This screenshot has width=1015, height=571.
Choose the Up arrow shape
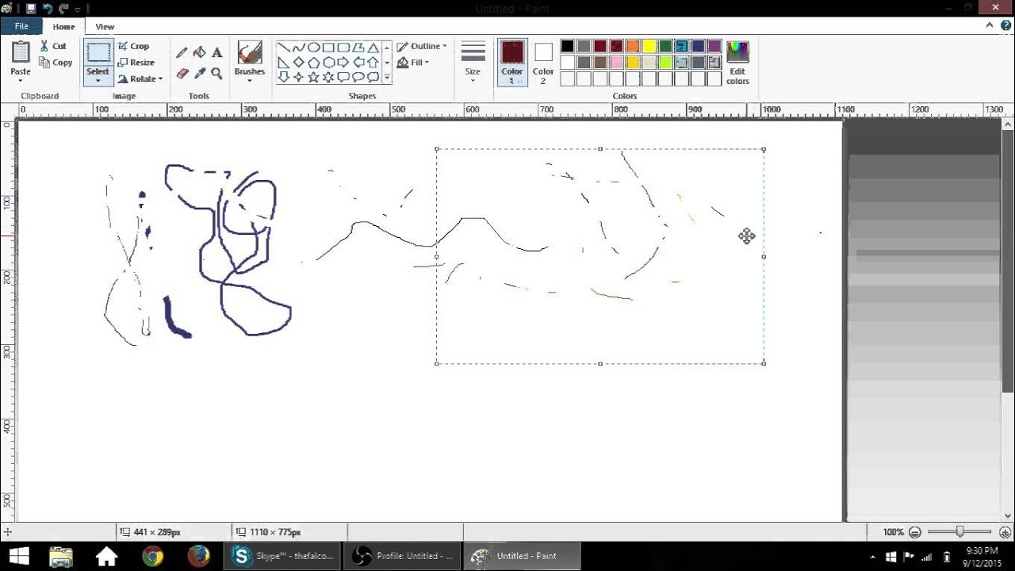coord(373,63)
